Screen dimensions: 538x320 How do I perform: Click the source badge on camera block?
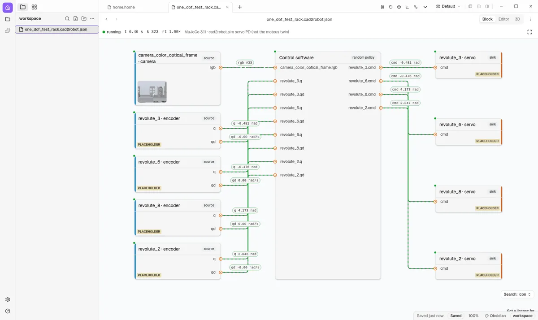click(209, 58)
